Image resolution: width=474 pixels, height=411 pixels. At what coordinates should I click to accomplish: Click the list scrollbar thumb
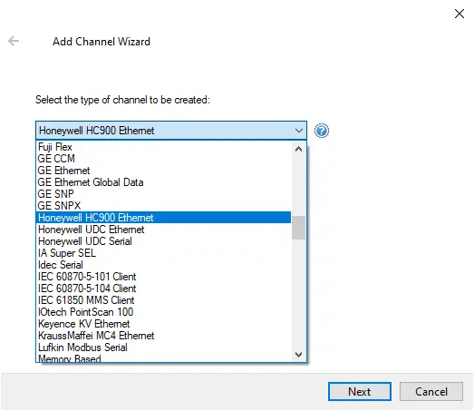click(298, 228)
